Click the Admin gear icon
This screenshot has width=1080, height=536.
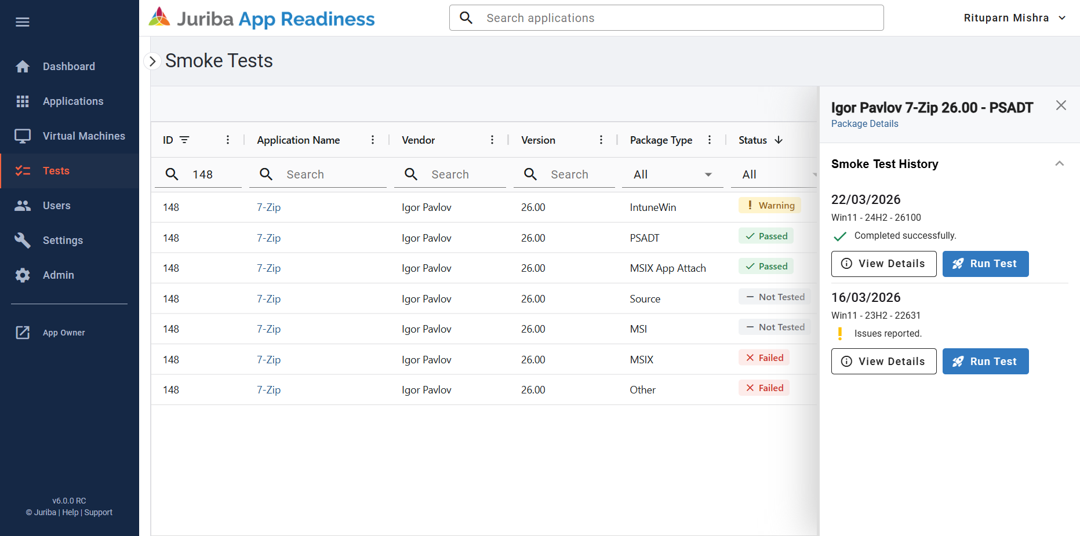[23, 275]
